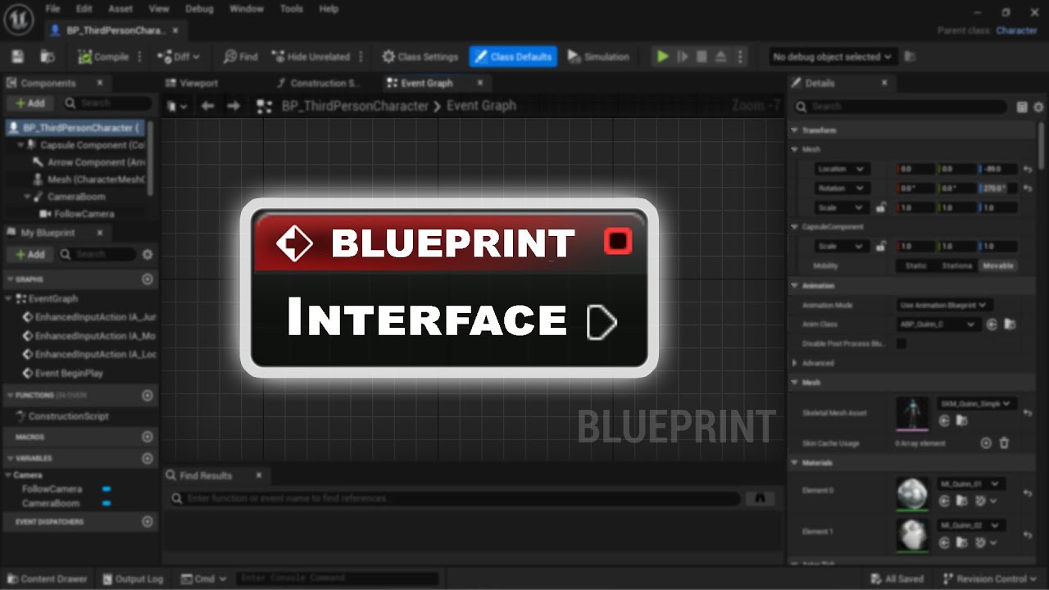
Task: Navigate forward in graph history
Action: coord(234,106)
